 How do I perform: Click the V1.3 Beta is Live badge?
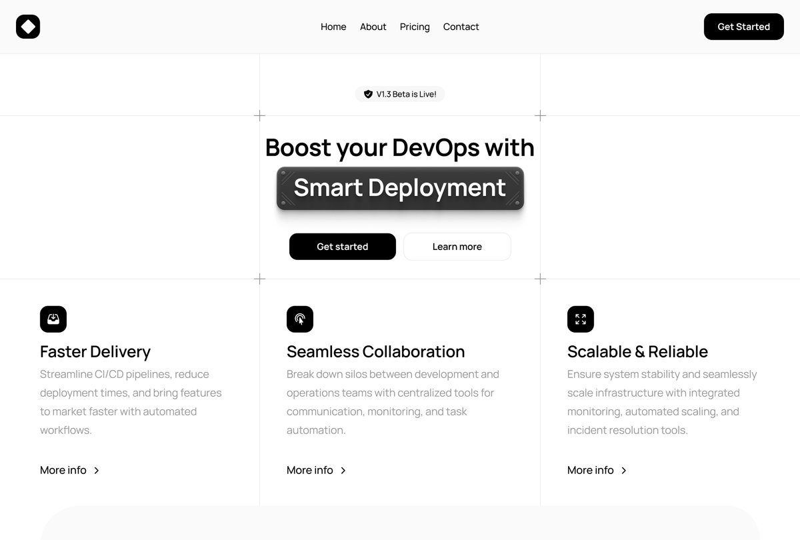400,94
